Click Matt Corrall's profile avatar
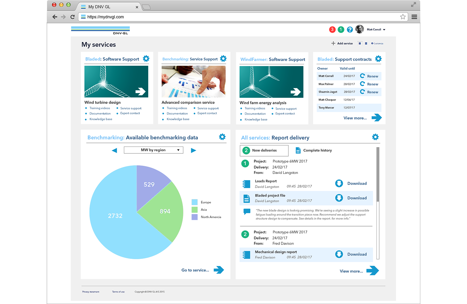Image resolution: width=467 pixels, height=304 pixels. click(x=360, y=29)
